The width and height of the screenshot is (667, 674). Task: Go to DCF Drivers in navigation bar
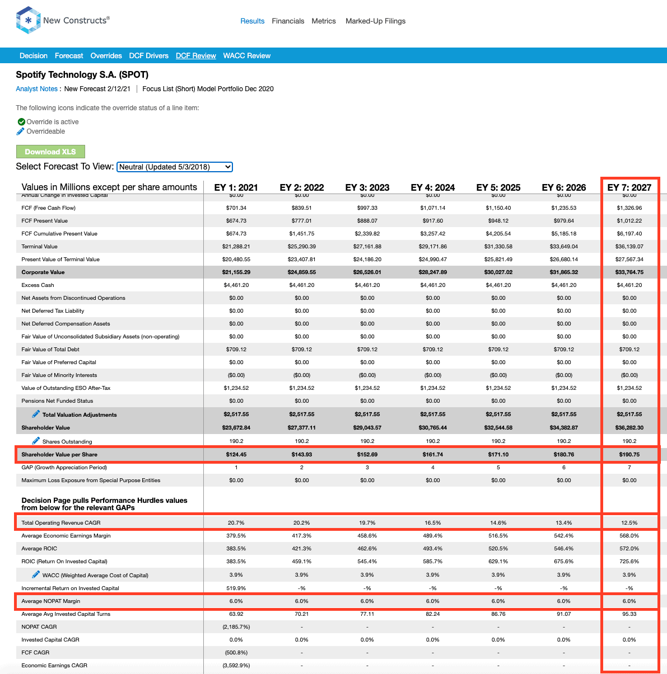(149, 56)
